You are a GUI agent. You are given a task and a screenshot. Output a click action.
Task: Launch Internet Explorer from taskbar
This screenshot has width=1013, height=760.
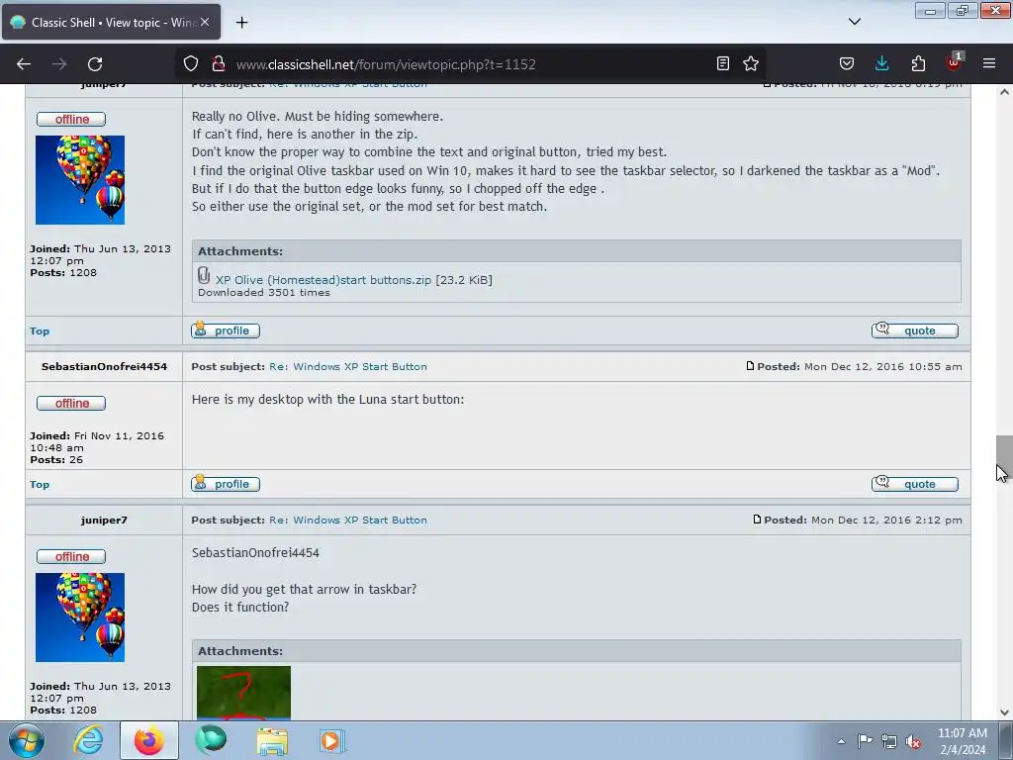tap(88, 740)
